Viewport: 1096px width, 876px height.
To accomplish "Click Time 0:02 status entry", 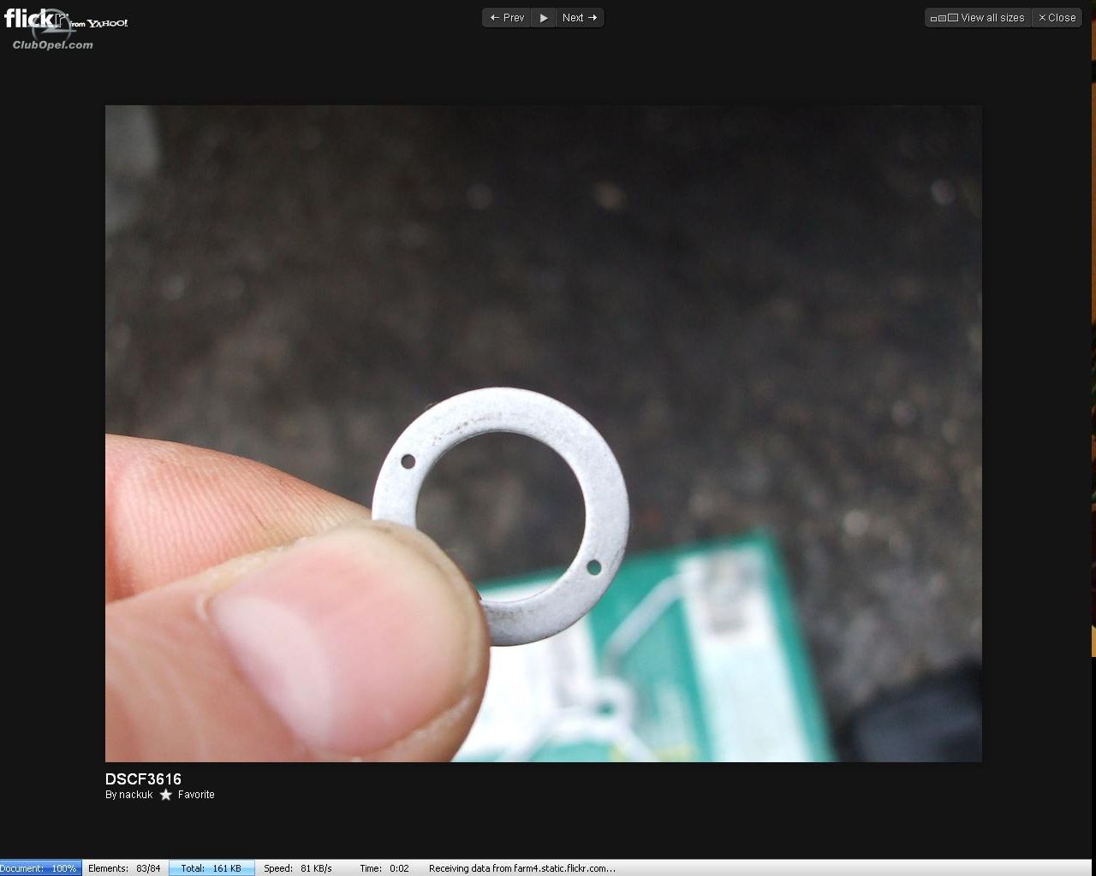I will tap(384, 868).
